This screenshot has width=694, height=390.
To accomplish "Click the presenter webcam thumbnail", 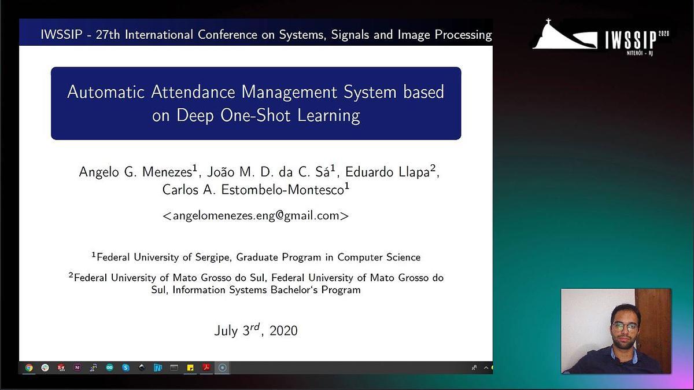I will tap(616, 331).
